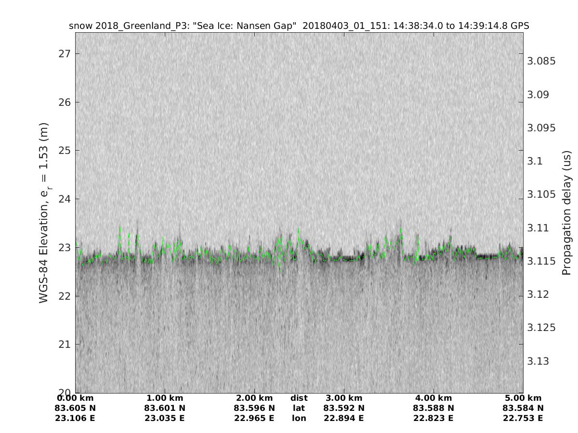
Task: Click the 23.106 E longitude label
Action: tap(76, 418)
